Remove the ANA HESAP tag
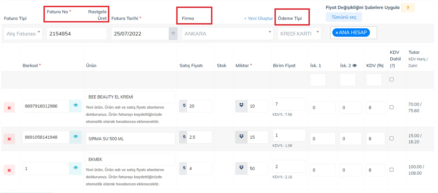Viewport: 438px width, 193px height. [x=337, y=32]
